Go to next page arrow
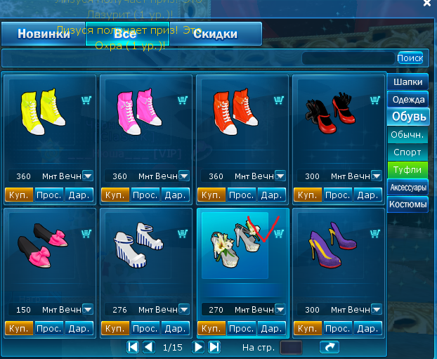 coord(198,347)
